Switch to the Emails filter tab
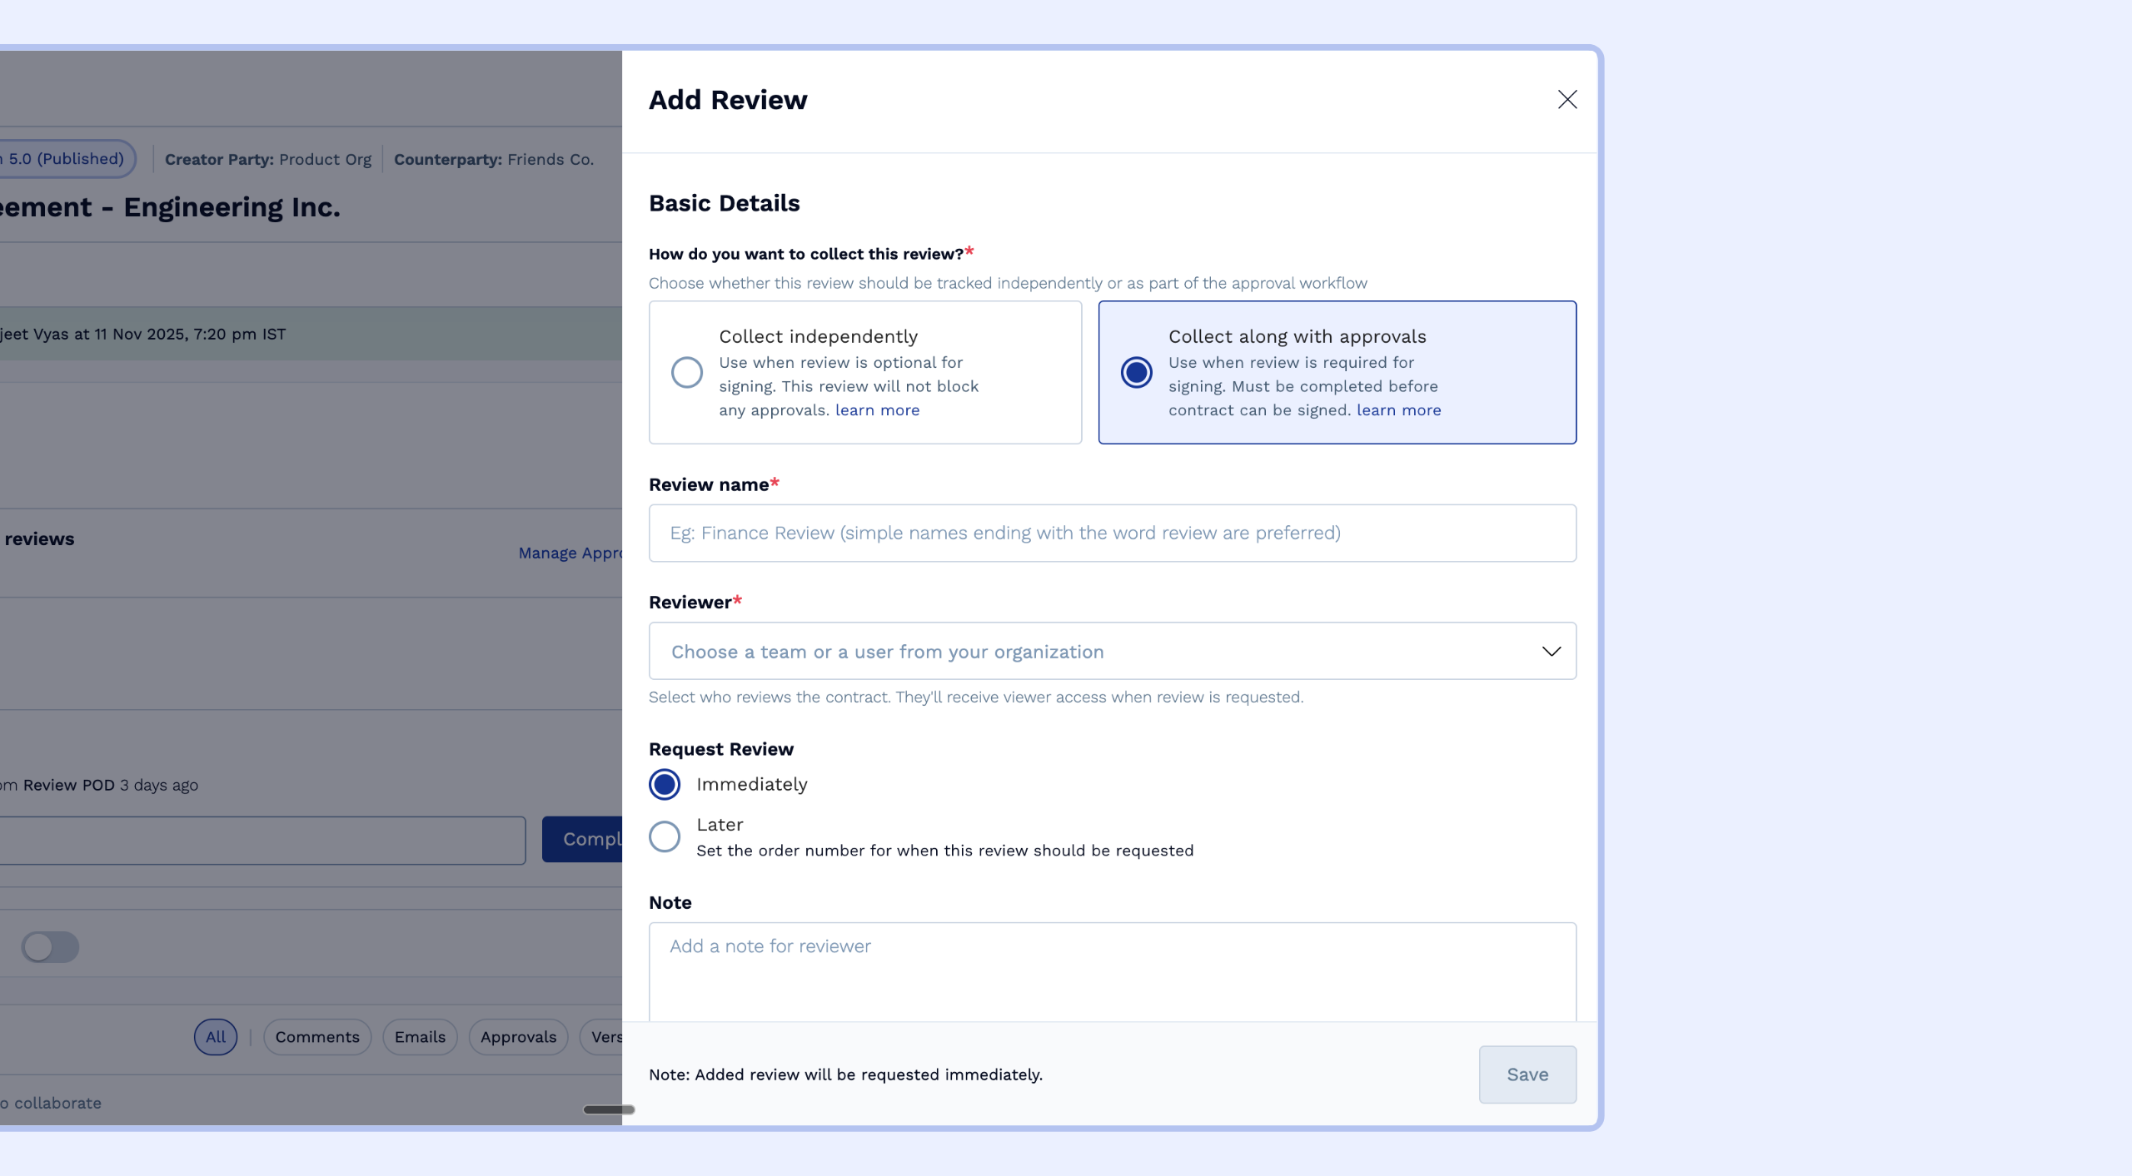Viewport: 2132px width, 1176px height. point(420,1037)
